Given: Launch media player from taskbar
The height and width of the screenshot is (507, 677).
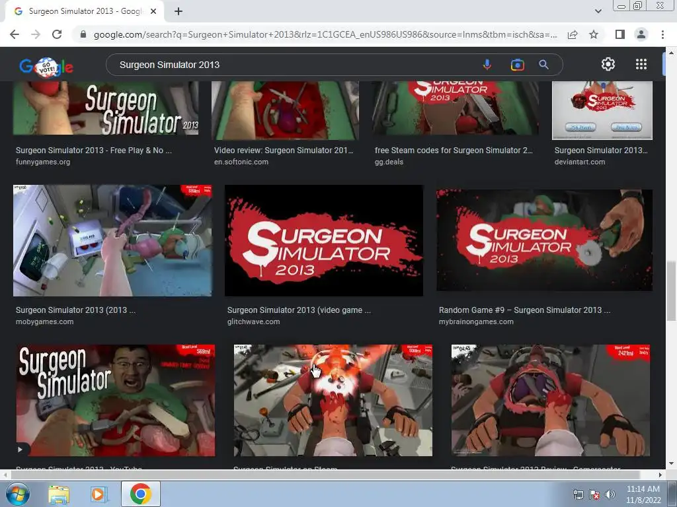Looking at the screenshot, I should coord(99,494).
